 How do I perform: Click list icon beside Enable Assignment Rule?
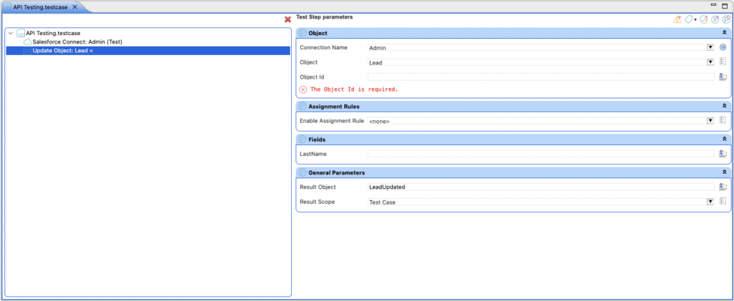click(x=723, y=120)
